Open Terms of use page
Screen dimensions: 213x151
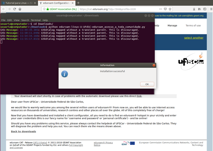point(193,25)
